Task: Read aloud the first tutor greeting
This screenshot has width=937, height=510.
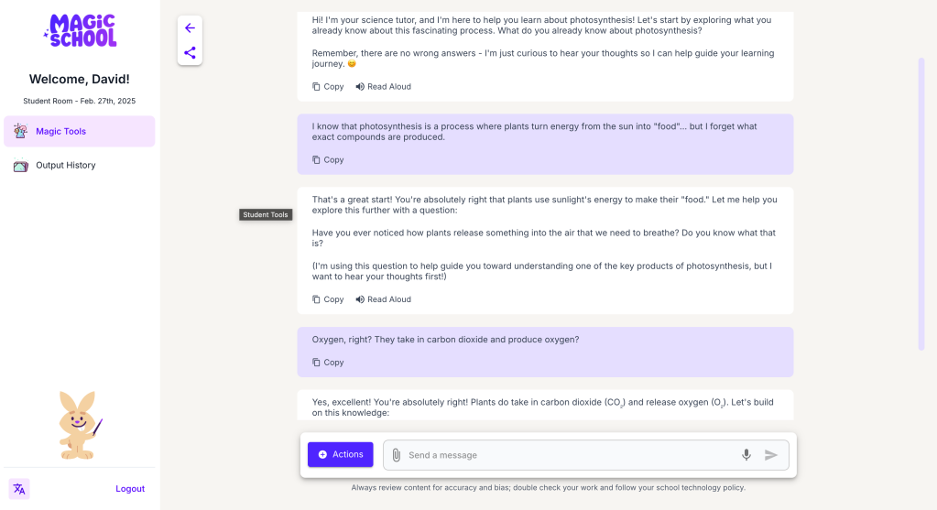Action: [x=383, y=87]
